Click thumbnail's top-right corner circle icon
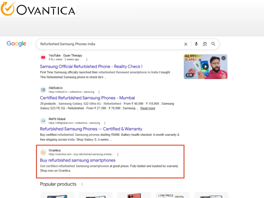The width and height of the screenshot is (264, 198). pos(223,58)
